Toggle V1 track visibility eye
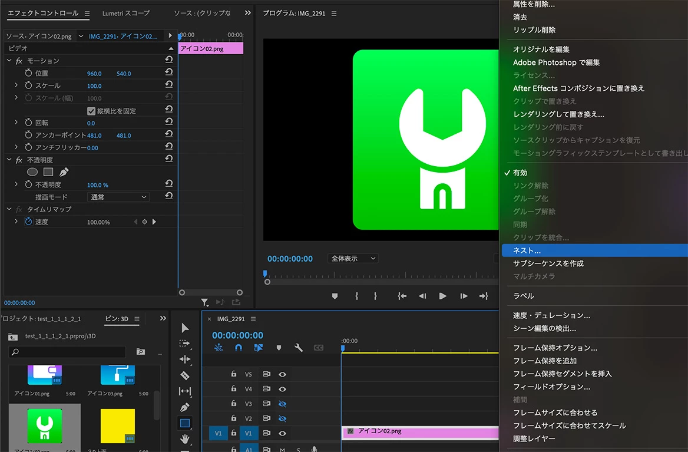Image resolution: width=688 pixels, height=452 pixels. (283, 433)
